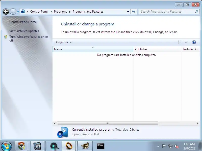The height and width of the screenshot is (151, 202).
Task: Close the Programs and Features window
Action: (x=195, y=5)
